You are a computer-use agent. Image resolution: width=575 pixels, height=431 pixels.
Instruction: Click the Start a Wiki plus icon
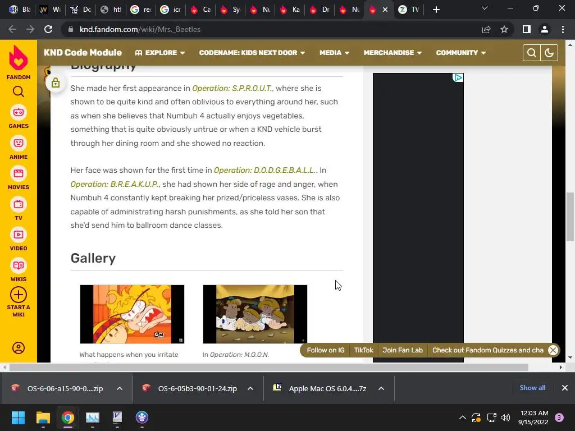19,295
